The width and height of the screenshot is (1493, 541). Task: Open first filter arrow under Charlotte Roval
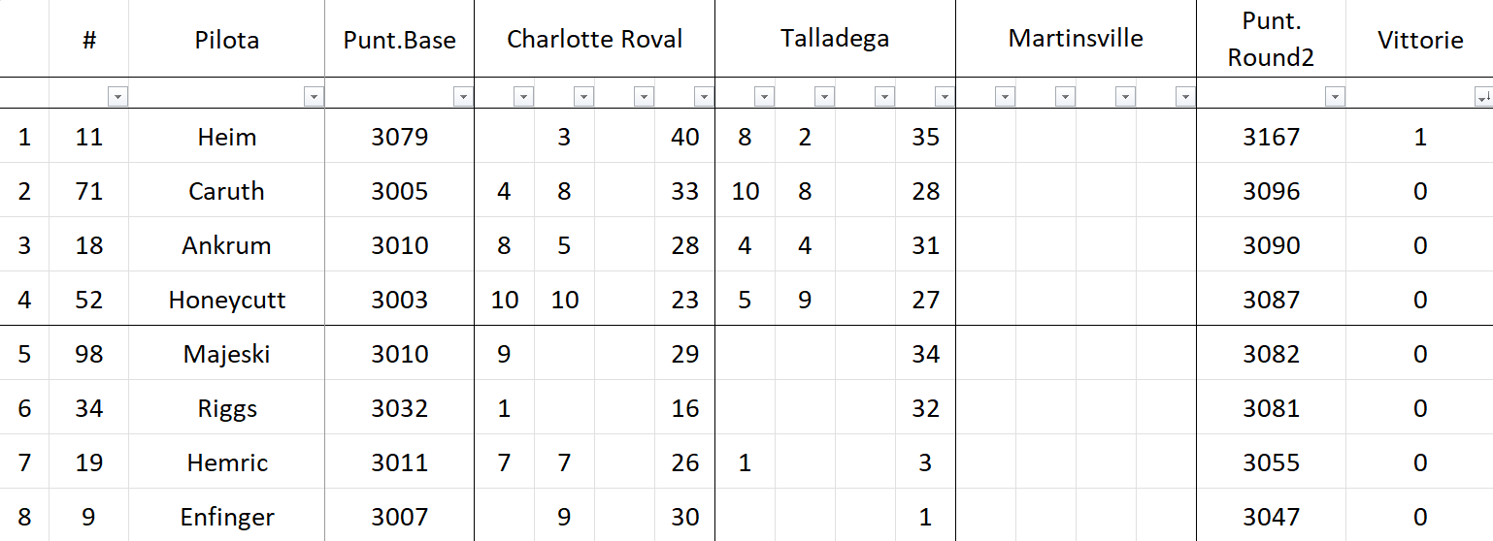pyautogui.click(x=523, y=97)
